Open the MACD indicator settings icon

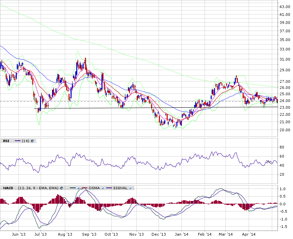pyautogui.click(x=61, y=188)
